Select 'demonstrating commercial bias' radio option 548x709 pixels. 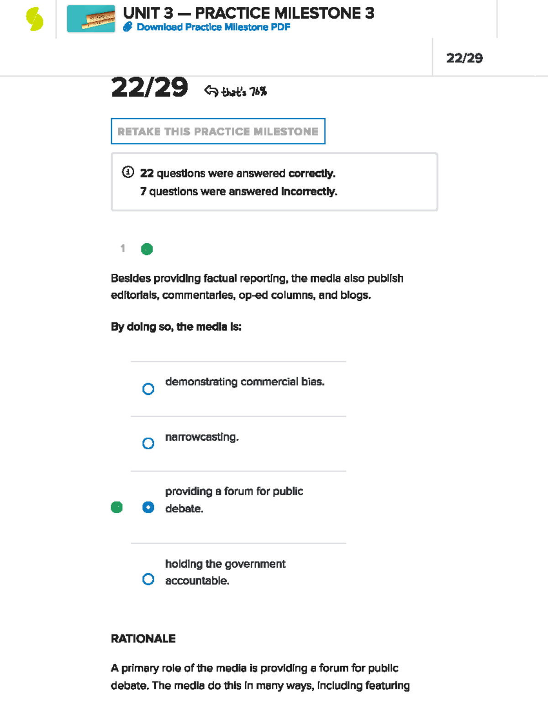click(x=148, y=389)
